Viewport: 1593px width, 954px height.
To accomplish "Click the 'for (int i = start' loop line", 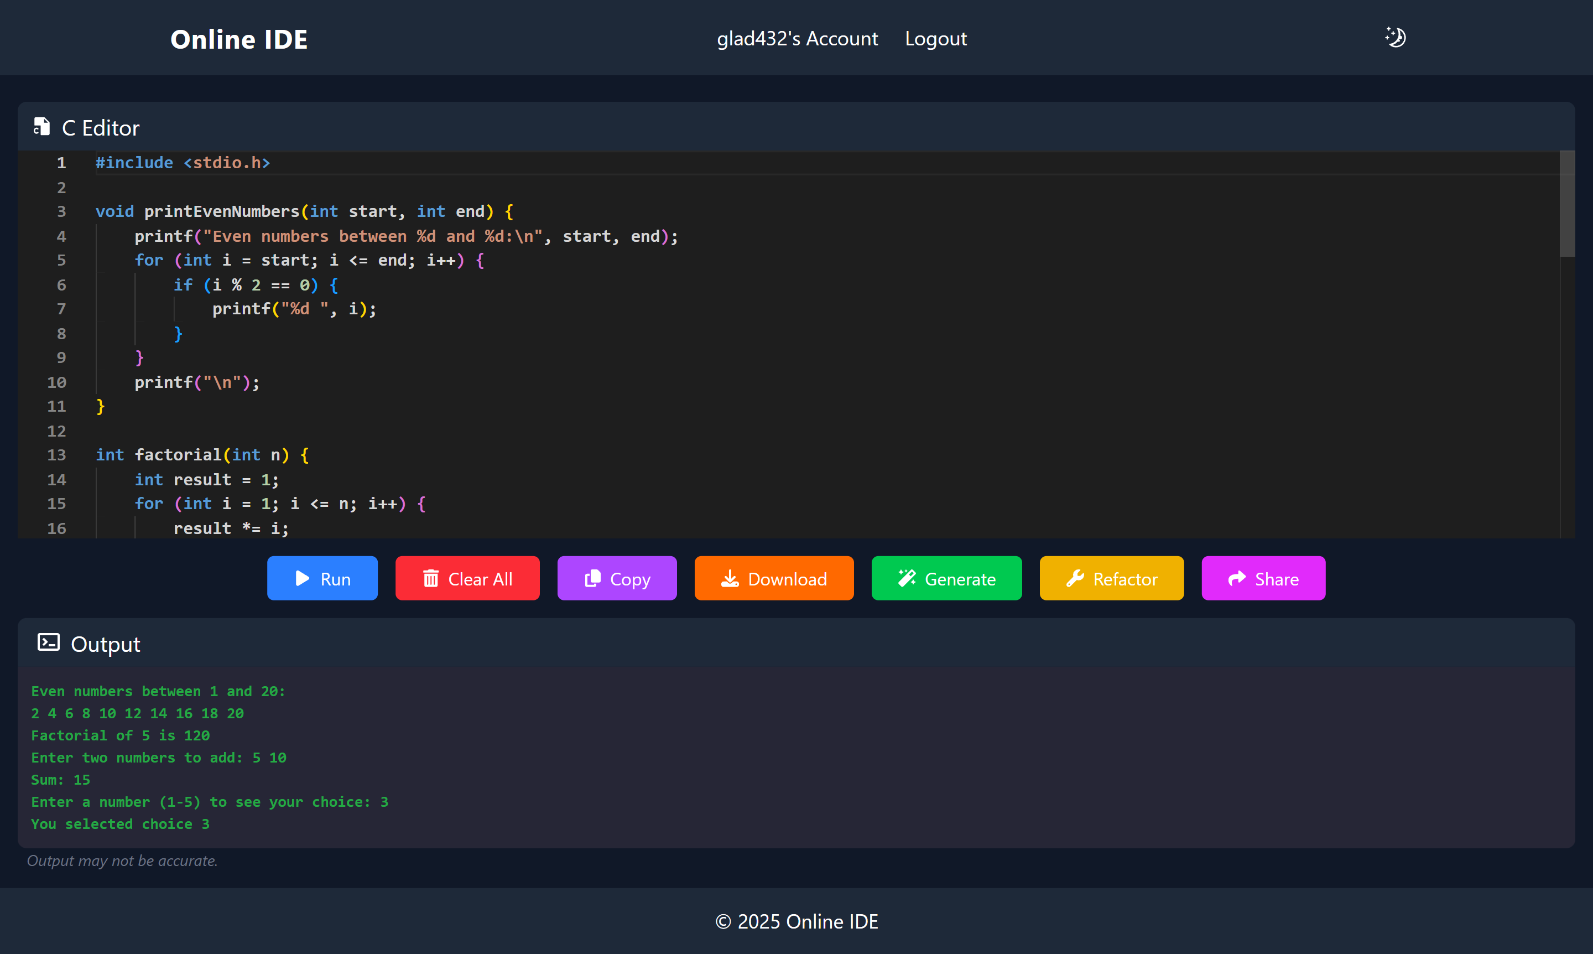I will (x=309, y=260).
